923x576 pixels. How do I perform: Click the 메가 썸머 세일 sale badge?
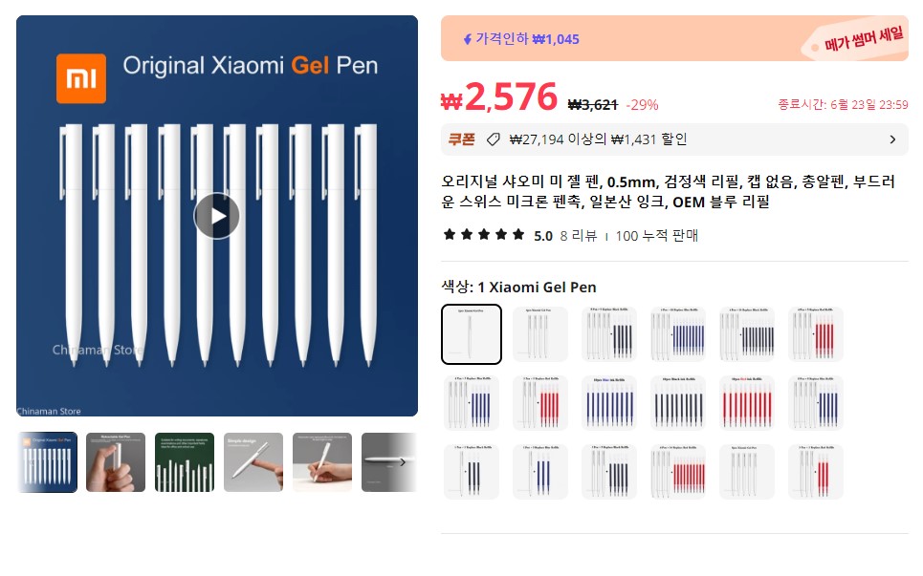pos(864,39)
